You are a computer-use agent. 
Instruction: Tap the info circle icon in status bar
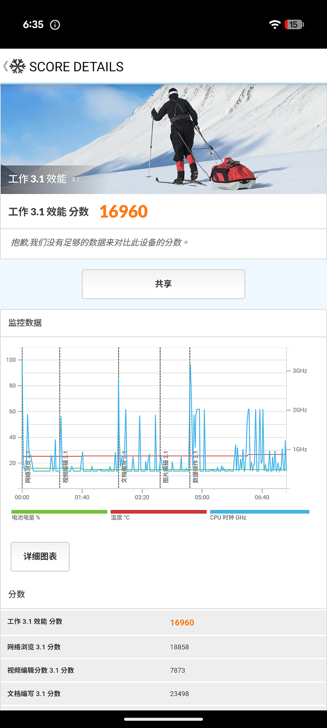pos(55,25)
